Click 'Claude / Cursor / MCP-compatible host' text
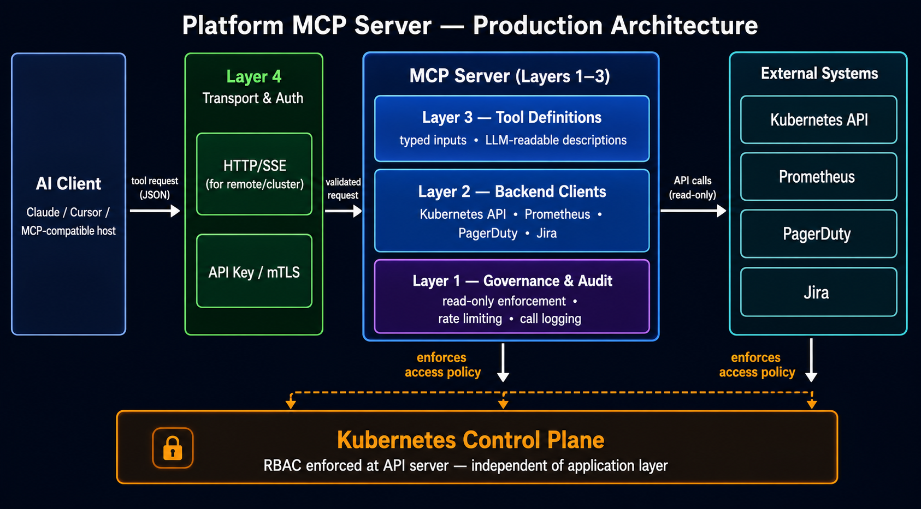Screen dimensions: 921x509 [x=68, y=221]
